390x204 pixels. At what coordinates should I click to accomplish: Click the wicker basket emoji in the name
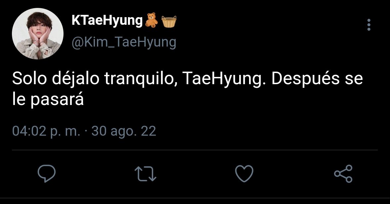click(169, 21)
